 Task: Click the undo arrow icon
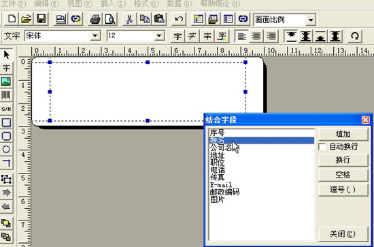pos(179,19)
